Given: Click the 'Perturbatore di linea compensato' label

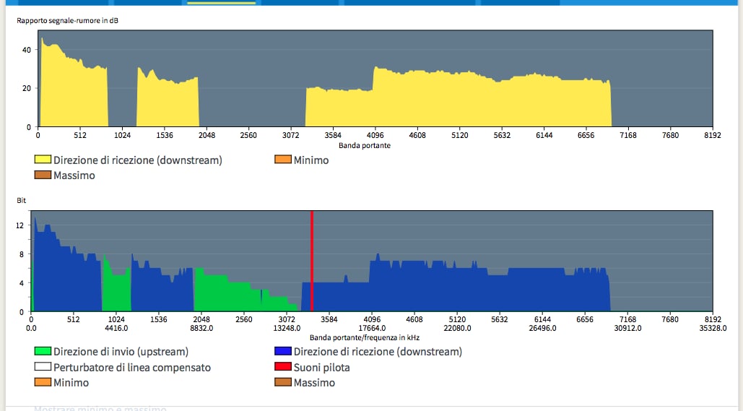Looking at the screenshot, I should pyautogui.click(x=132, y=368).
